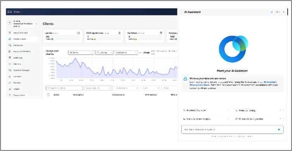The height and width of the screenshot is (151, 292).
Task: Open Security & SD-WAN menu item
Action: (x=22, y=51)
